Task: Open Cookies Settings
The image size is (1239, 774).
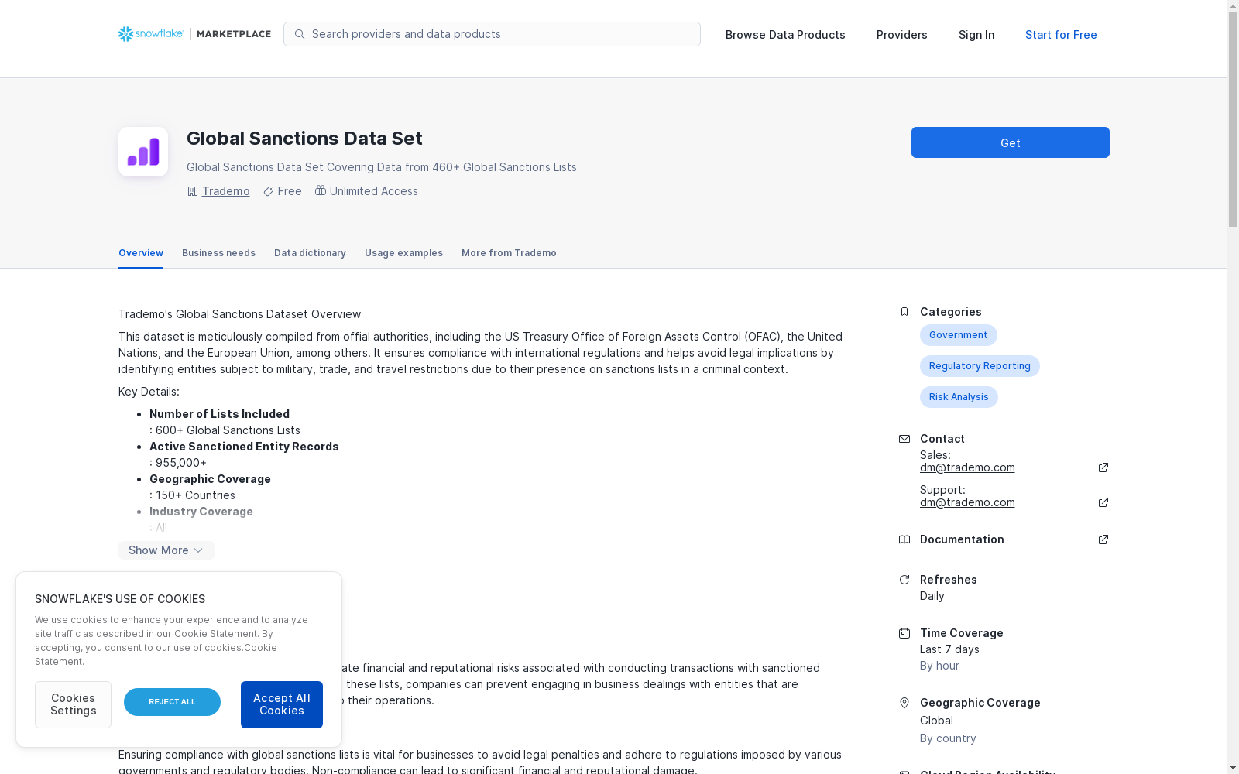Action: [73, 704]
